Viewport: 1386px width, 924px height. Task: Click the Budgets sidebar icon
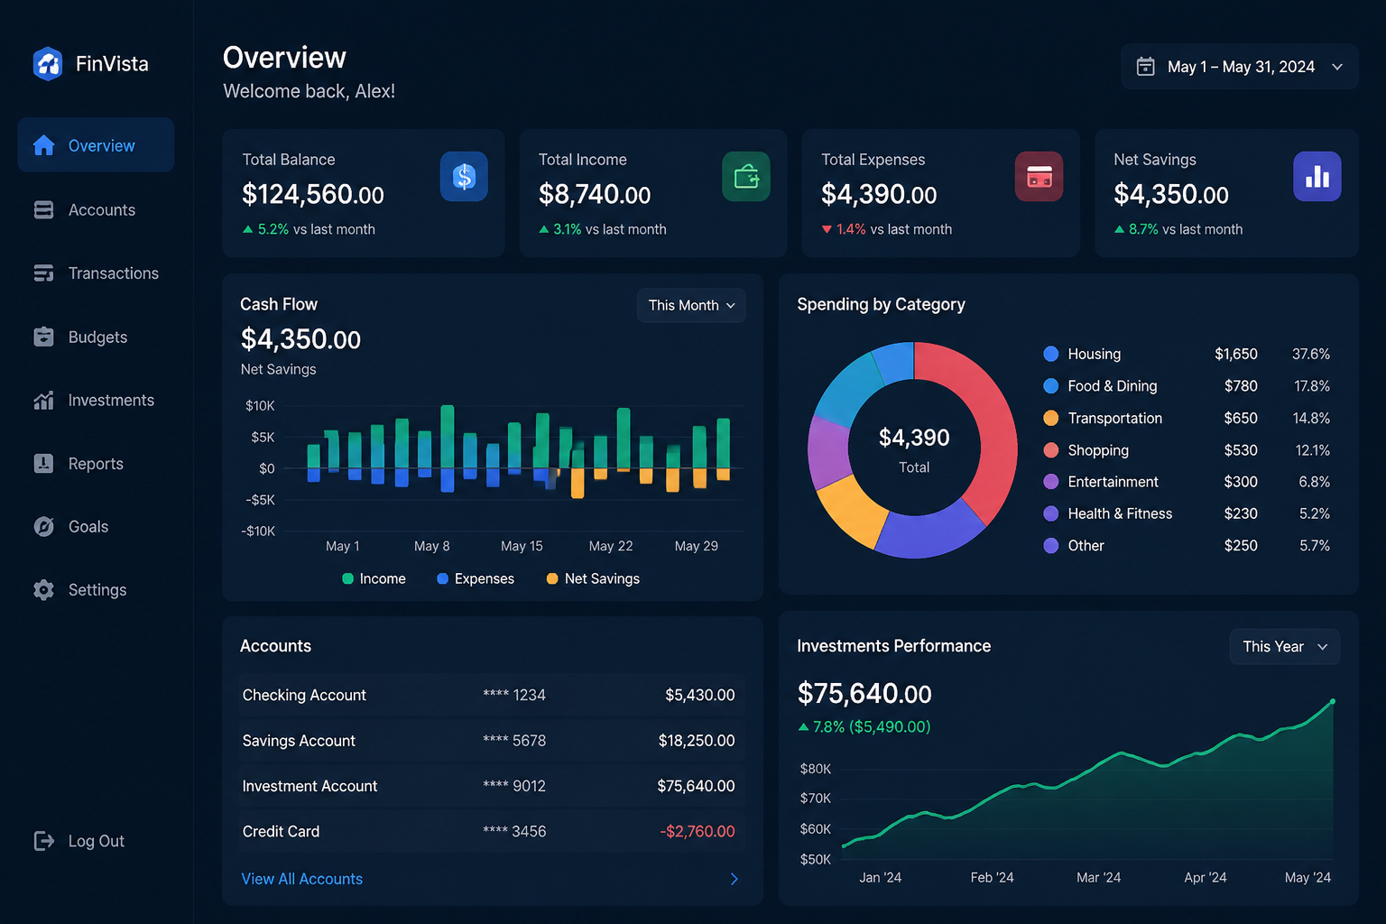(x=43, y=337)
